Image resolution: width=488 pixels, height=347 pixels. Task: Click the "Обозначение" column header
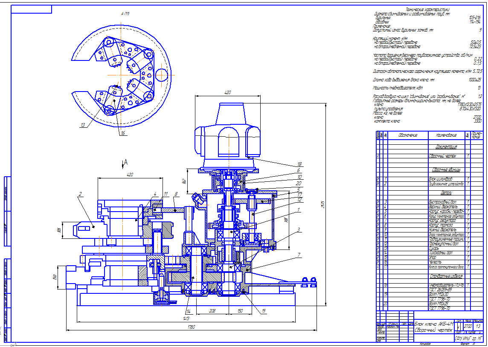(408, 135)
